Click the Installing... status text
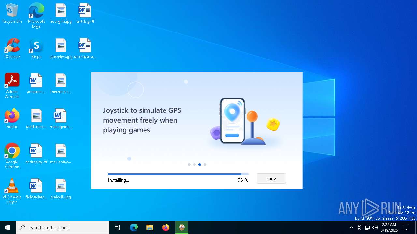This screenshot has width=417, height=234. coord(119,180)
